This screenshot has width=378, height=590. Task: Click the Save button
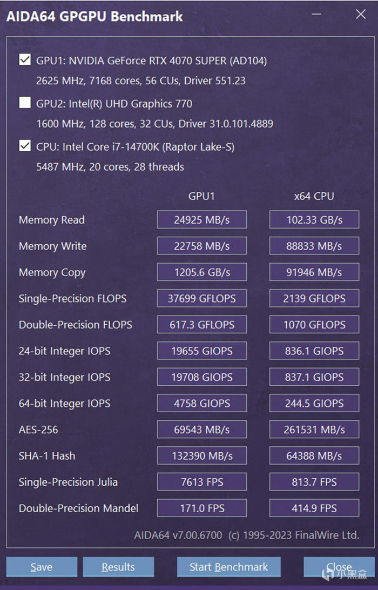[x=42, y=567]
